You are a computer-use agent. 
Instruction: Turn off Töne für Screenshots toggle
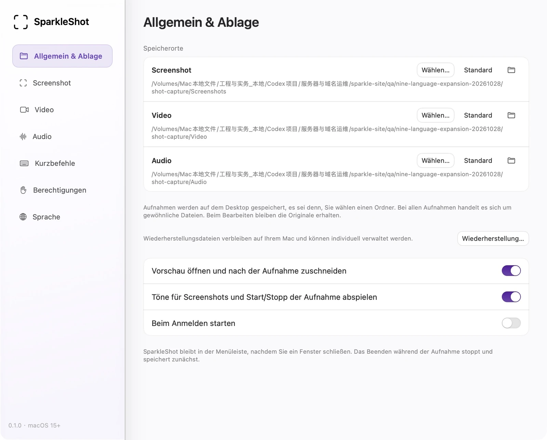[x=511, y=297]
